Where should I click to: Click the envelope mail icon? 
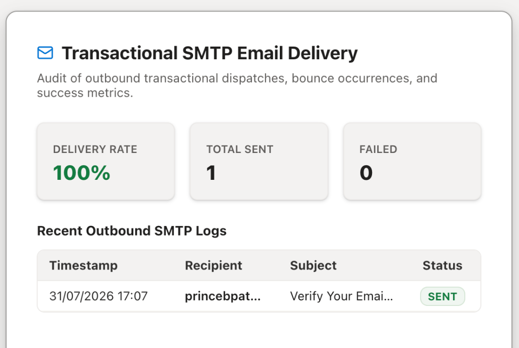(45, 53)
